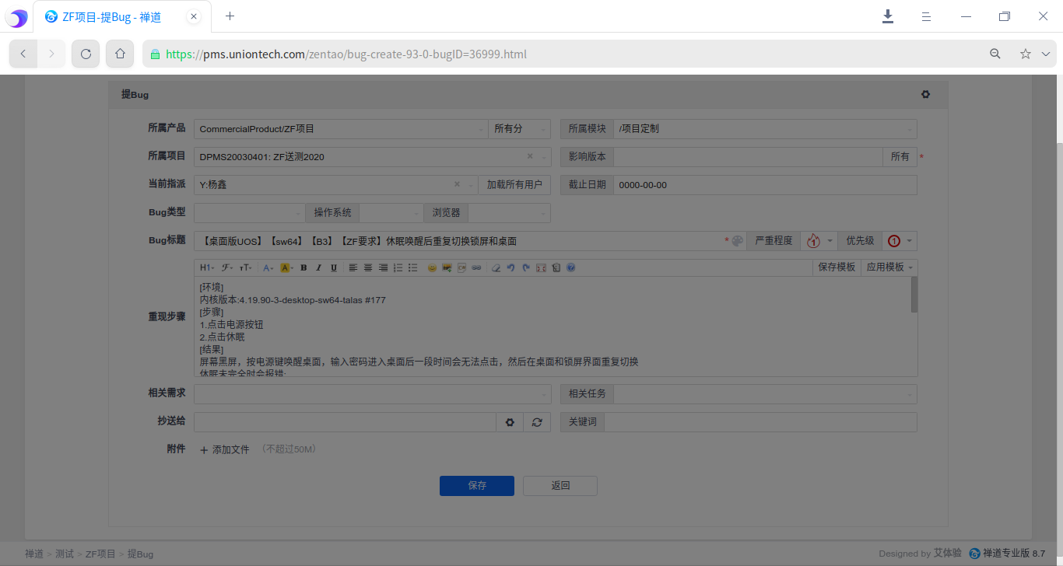
Task: Click the undo arrow in editor toolbar
Action: click(510, 267)
